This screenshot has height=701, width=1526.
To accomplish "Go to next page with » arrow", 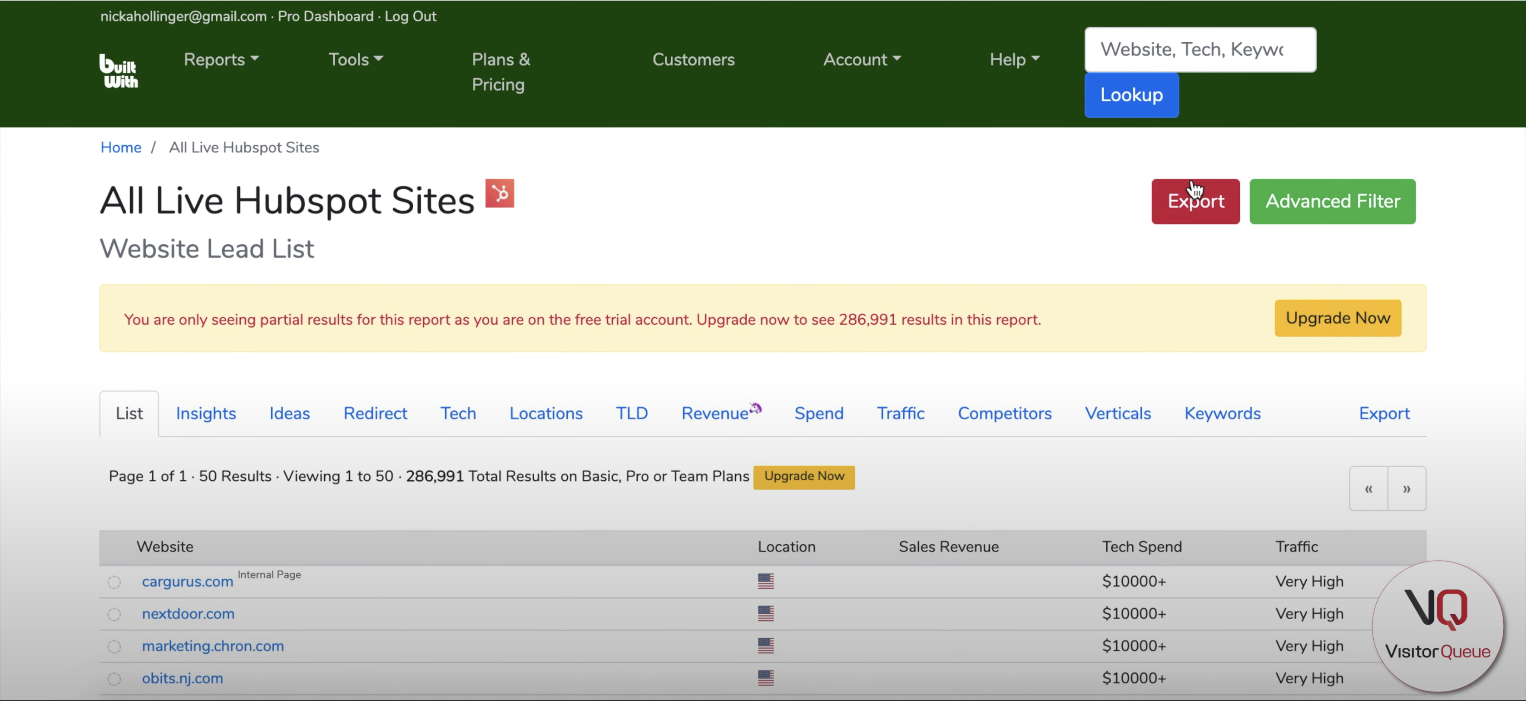I will click(1407, 489).
